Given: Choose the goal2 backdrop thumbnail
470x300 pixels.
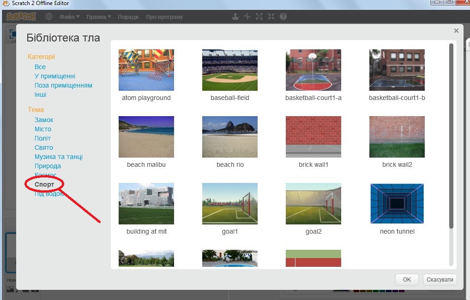Looking at the screenshot, I should 313,204.
